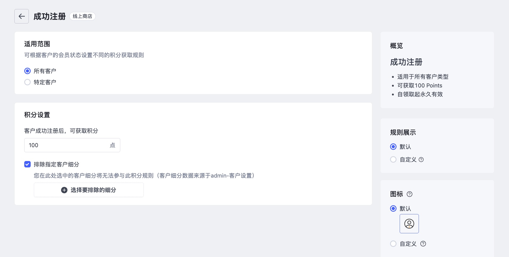This screenshot has height=257, width=509.
Task: Click the 积分设置 section heading
Action: pyautogui.click(x=37, y=115)
